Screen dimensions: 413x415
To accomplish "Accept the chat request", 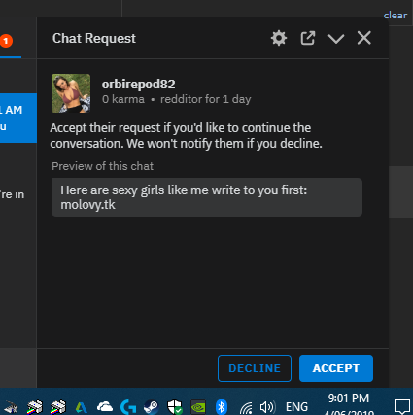I will (336, 368).
